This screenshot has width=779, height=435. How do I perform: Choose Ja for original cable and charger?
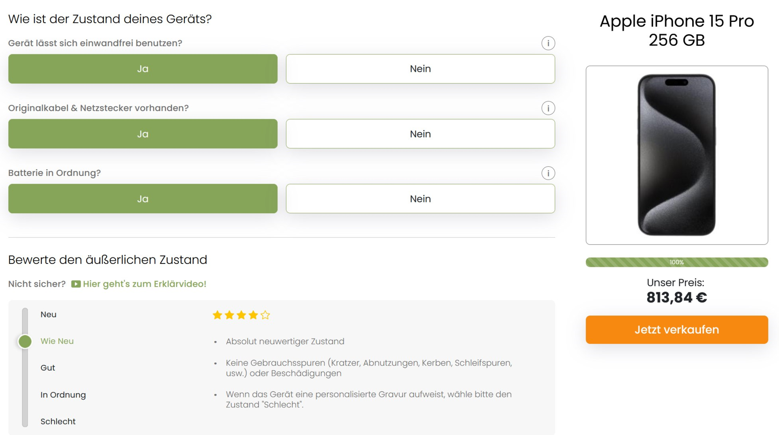(x=143, y=134)
